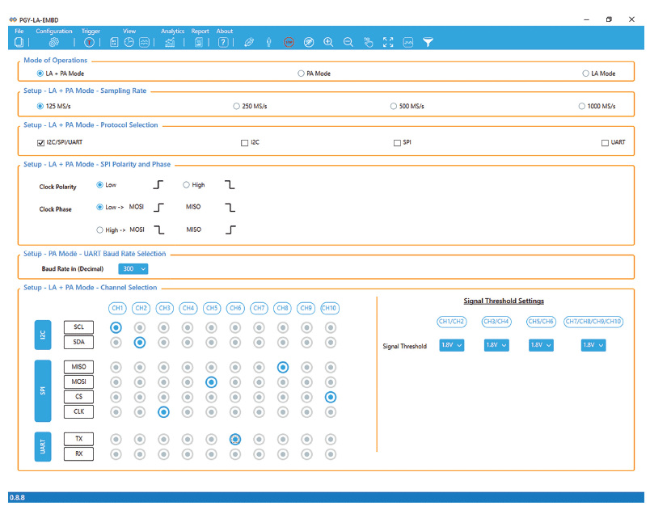Click the zoom out magnifier icon
Image resolution: width=650 pixels, height=510 pixels.
tap(348, 42)
